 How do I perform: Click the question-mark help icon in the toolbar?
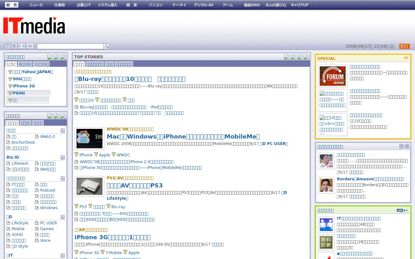[x=7, y=46]
